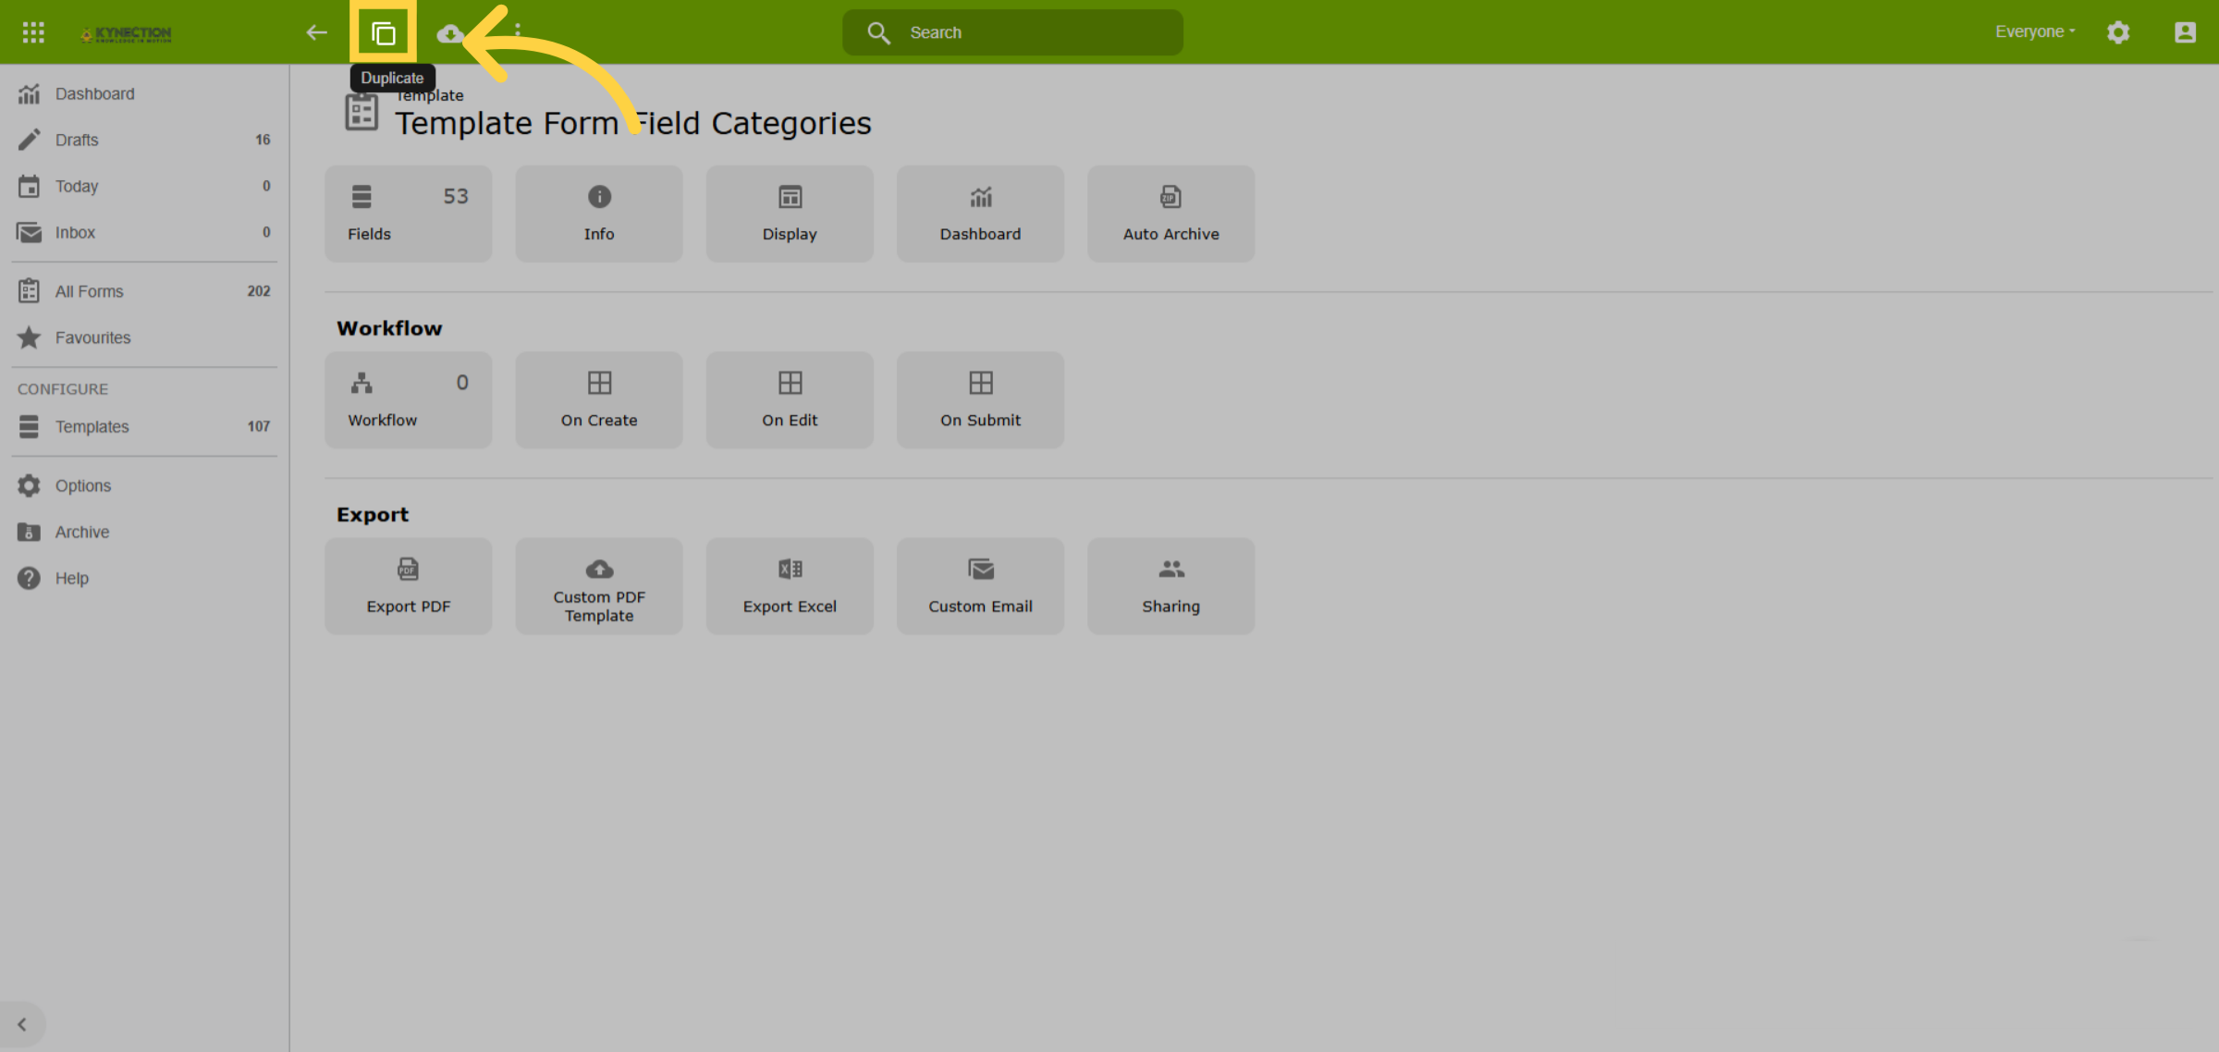Duplicate this template with the Duplicate icon
The height and width of the screenshot is (1052, 2219).
383,33
